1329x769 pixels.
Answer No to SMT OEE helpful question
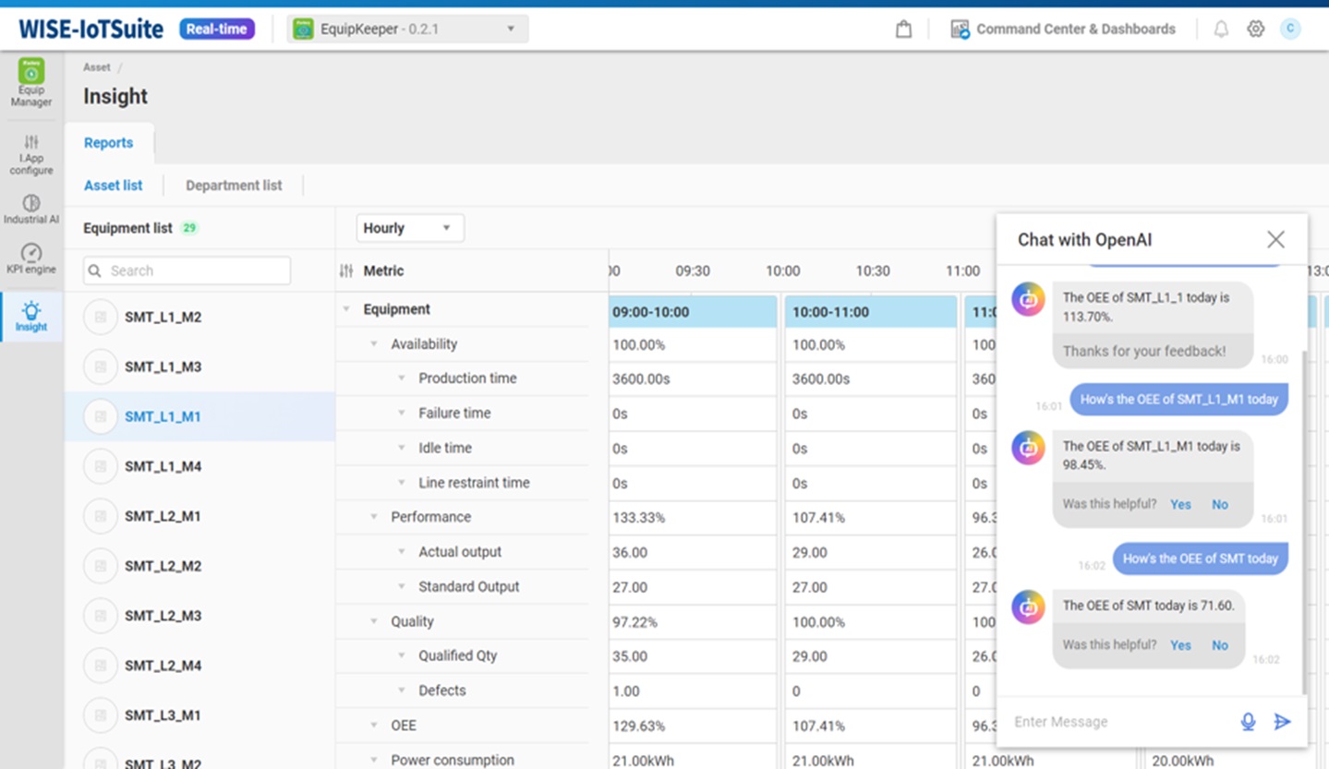pos(1220,645)
